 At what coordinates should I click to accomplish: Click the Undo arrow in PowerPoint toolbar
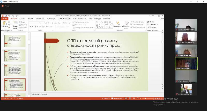(9, 16)
